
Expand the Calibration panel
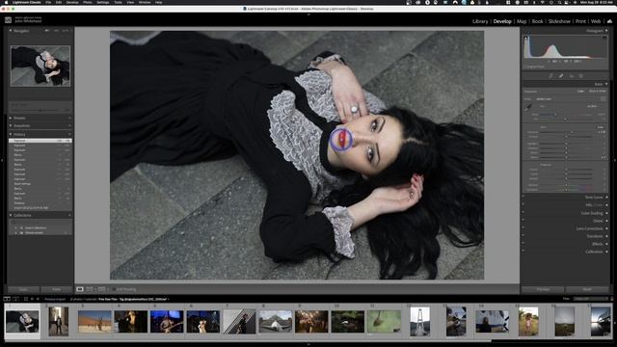(x=606, y=252)
